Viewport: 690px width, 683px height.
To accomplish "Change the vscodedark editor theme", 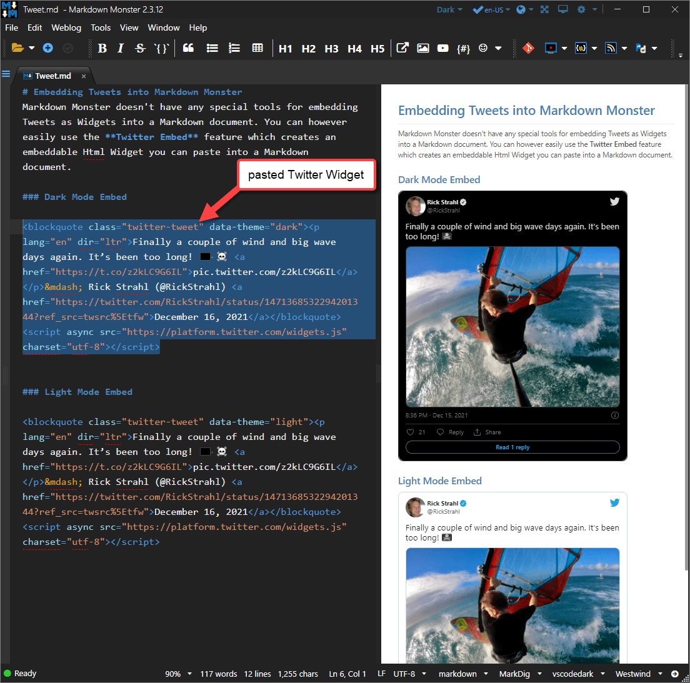I will pyautogui.click(x=578, y=674).
